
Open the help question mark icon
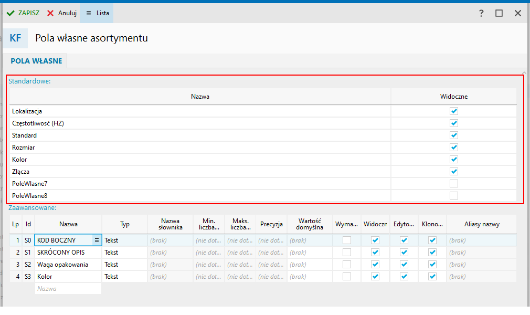(x=481, y=13)
